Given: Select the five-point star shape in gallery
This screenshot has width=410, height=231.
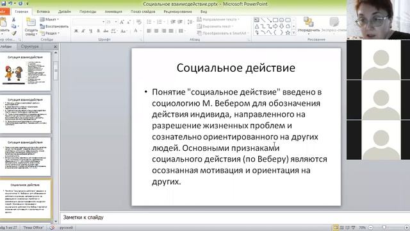Looking at the screenshot, I should [288, 33].
